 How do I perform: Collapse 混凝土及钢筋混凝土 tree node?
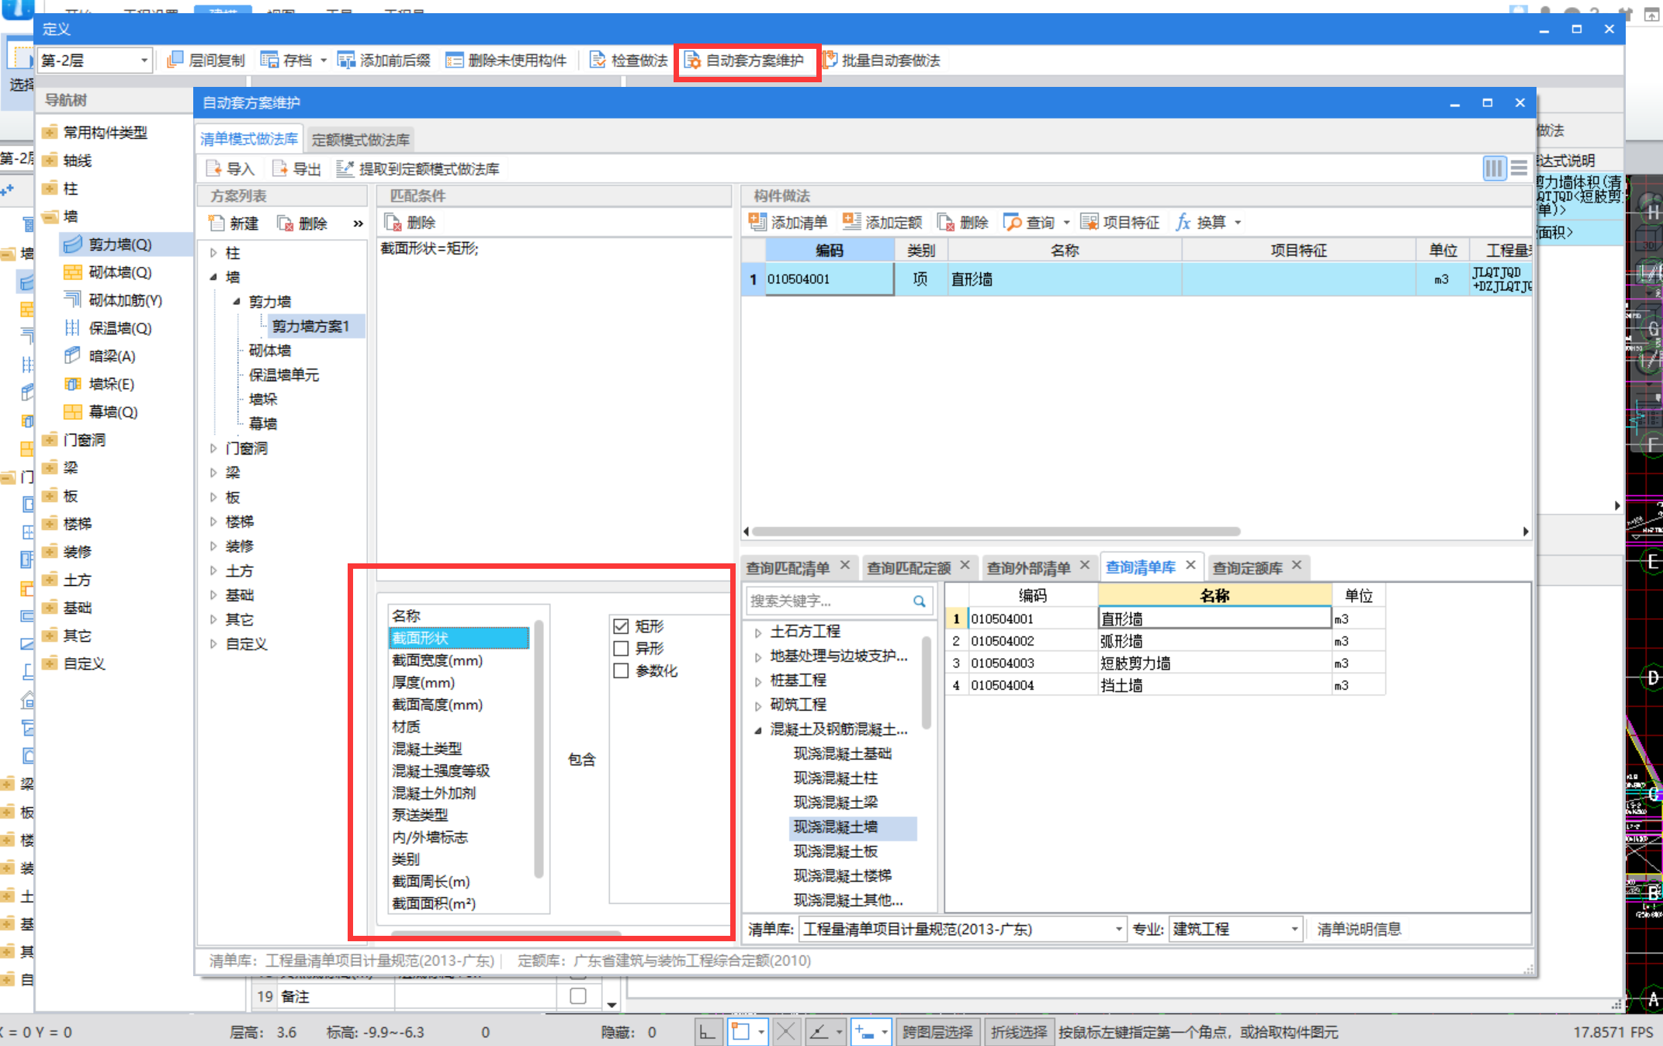point(758,729)
